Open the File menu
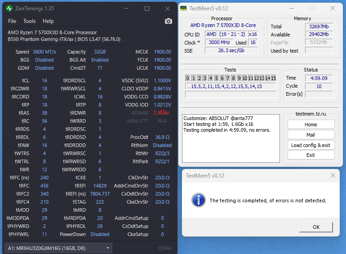Screen dimensions: 346x254 point(12,21)
